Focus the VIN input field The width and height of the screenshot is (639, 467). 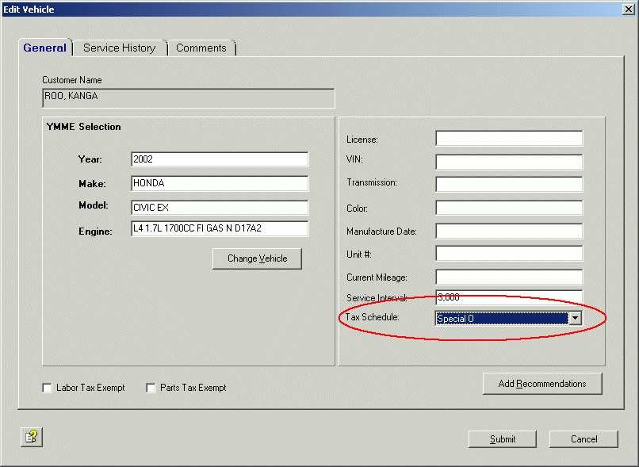tap(509, 162)
